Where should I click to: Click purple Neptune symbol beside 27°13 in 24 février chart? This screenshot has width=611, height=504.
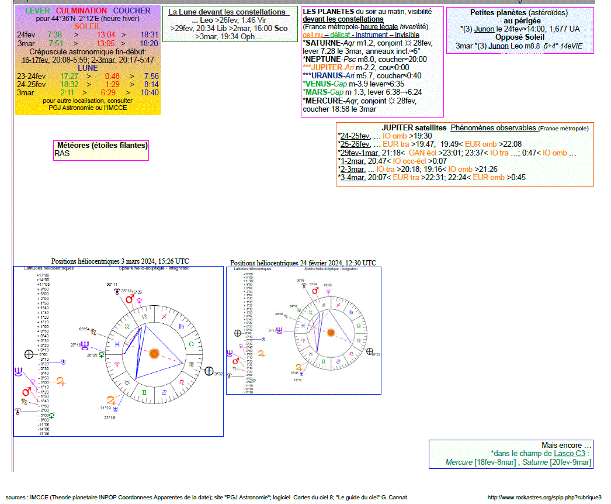click(279, 331)
